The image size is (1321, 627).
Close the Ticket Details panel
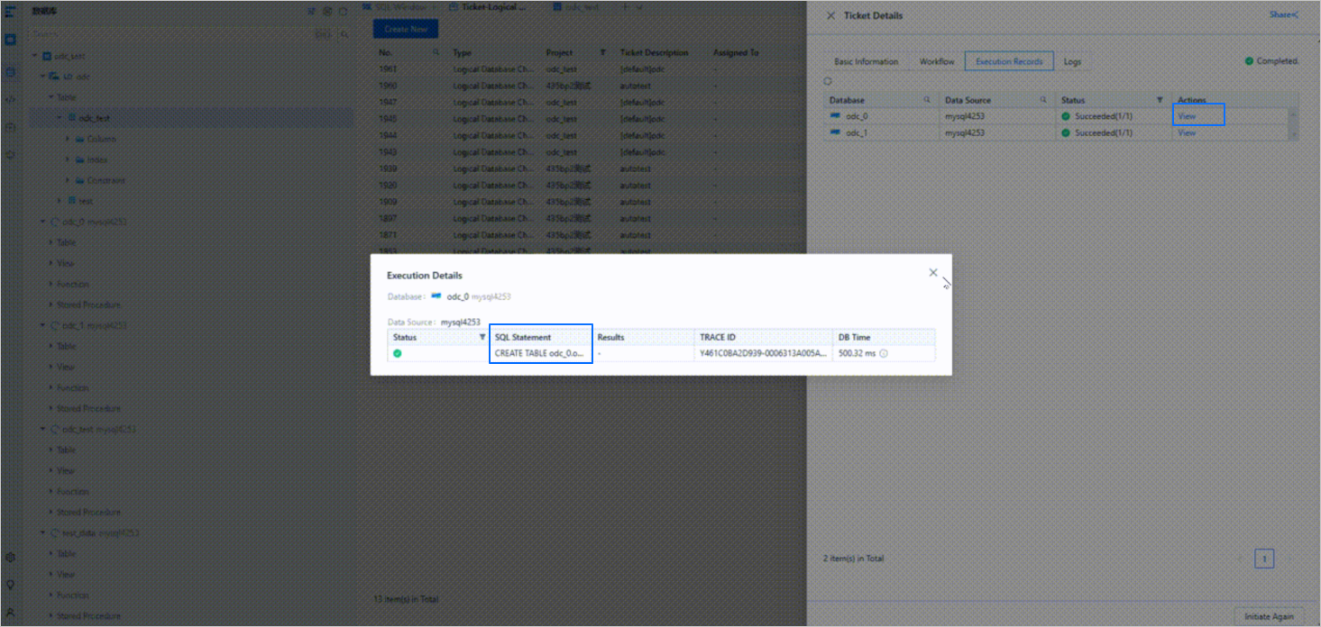click(830, 16)
